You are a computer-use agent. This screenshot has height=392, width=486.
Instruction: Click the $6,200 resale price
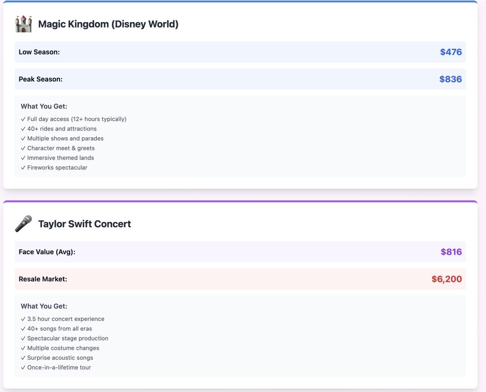pyautogui.click(x=446, y=279)
